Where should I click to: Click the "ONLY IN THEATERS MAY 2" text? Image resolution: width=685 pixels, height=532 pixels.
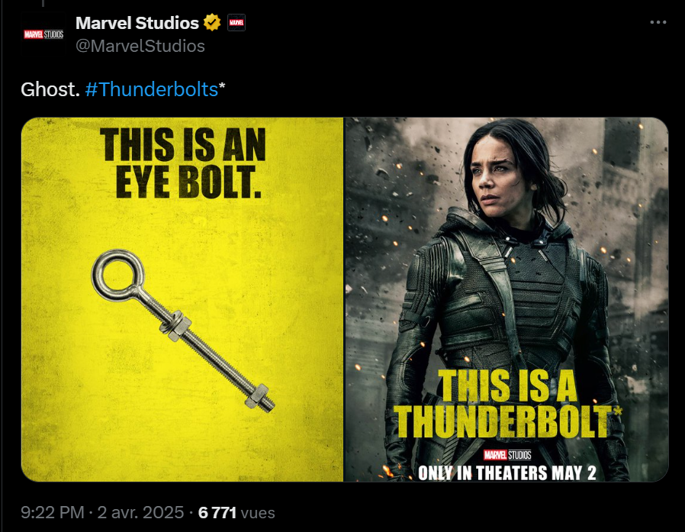(x=507, y=473)
